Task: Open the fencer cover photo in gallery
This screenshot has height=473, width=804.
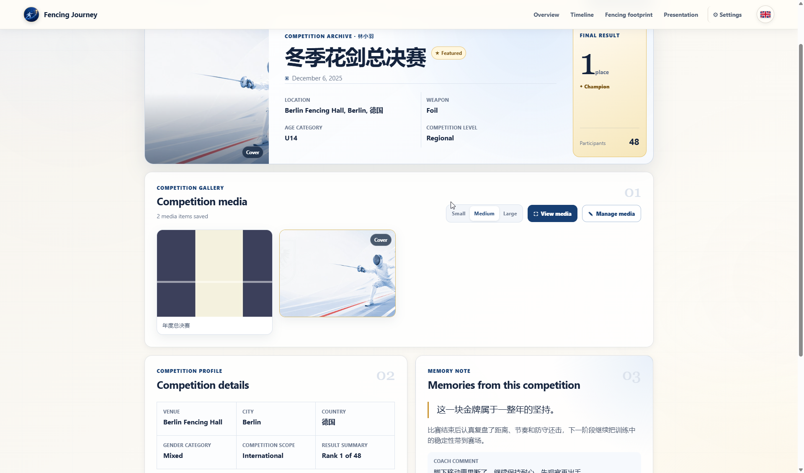Action: (x=338, y=273)
